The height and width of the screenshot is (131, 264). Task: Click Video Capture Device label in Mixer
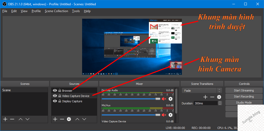(x=114, y=121)
